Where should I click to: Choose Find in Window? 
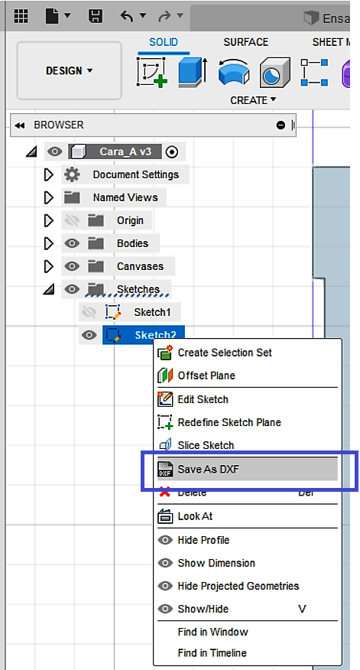(247, 632)
